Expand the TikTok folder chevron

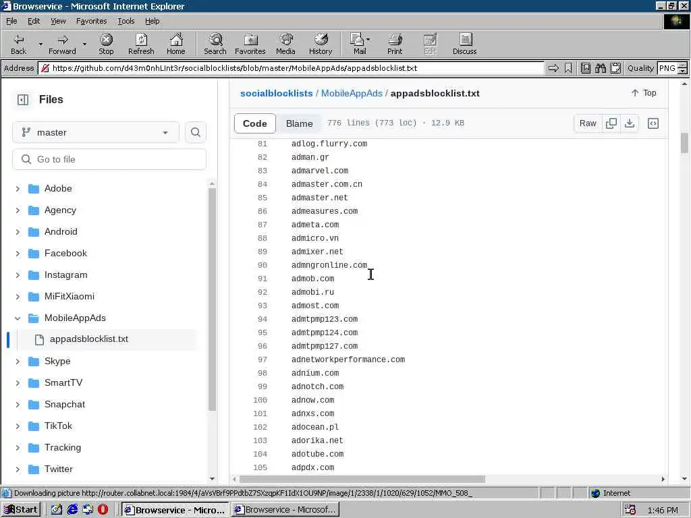pyautogui.click(x=18, y=426)
